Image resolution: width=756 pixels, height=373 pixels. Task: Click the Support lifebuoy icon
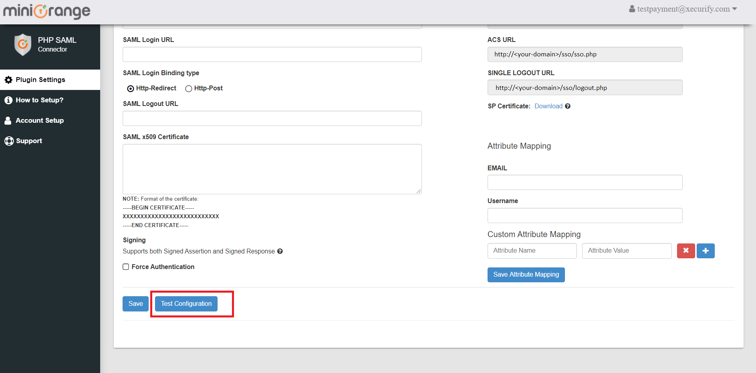(x=9, y=141)
